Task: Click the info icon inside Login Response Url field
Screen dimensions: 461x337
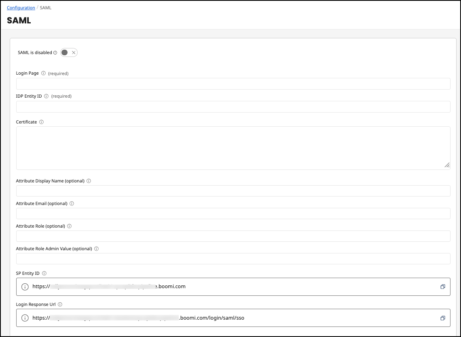Action: click(25, 318)
